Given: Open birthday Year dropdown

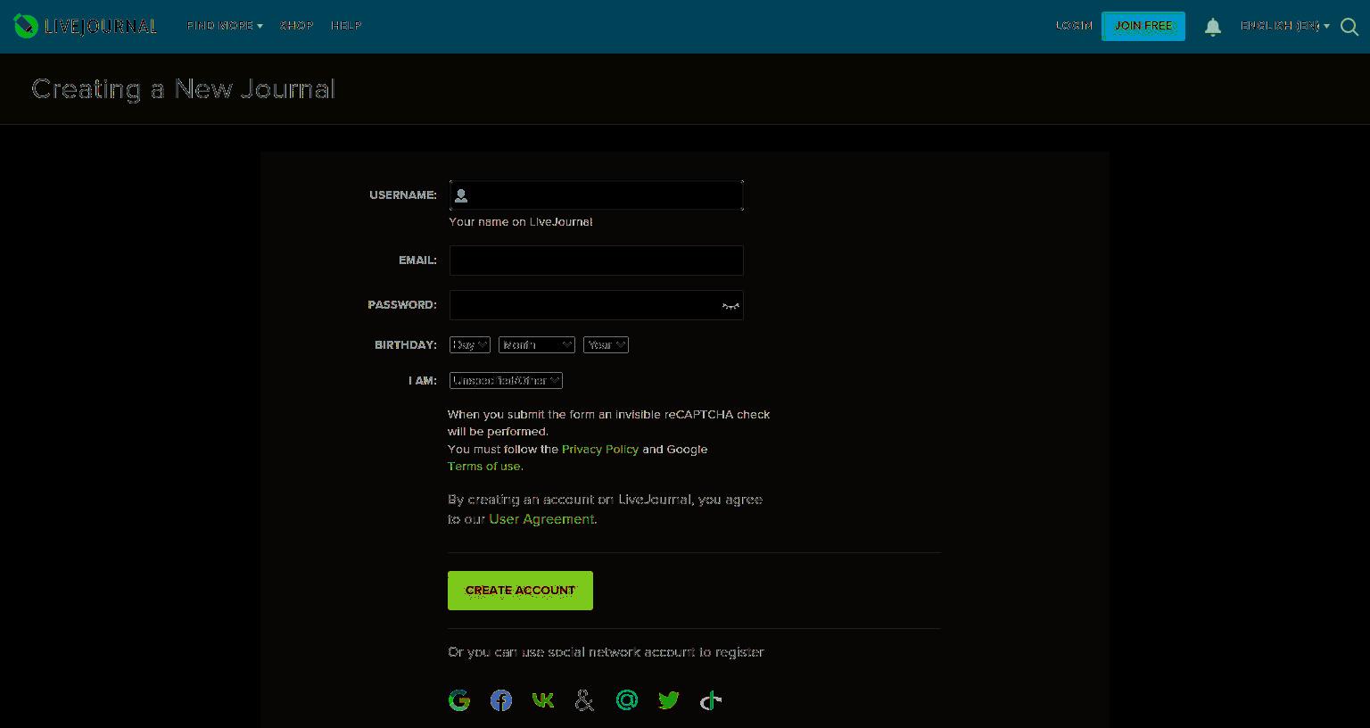Looking at the screenshot, I should click(606, 344).
